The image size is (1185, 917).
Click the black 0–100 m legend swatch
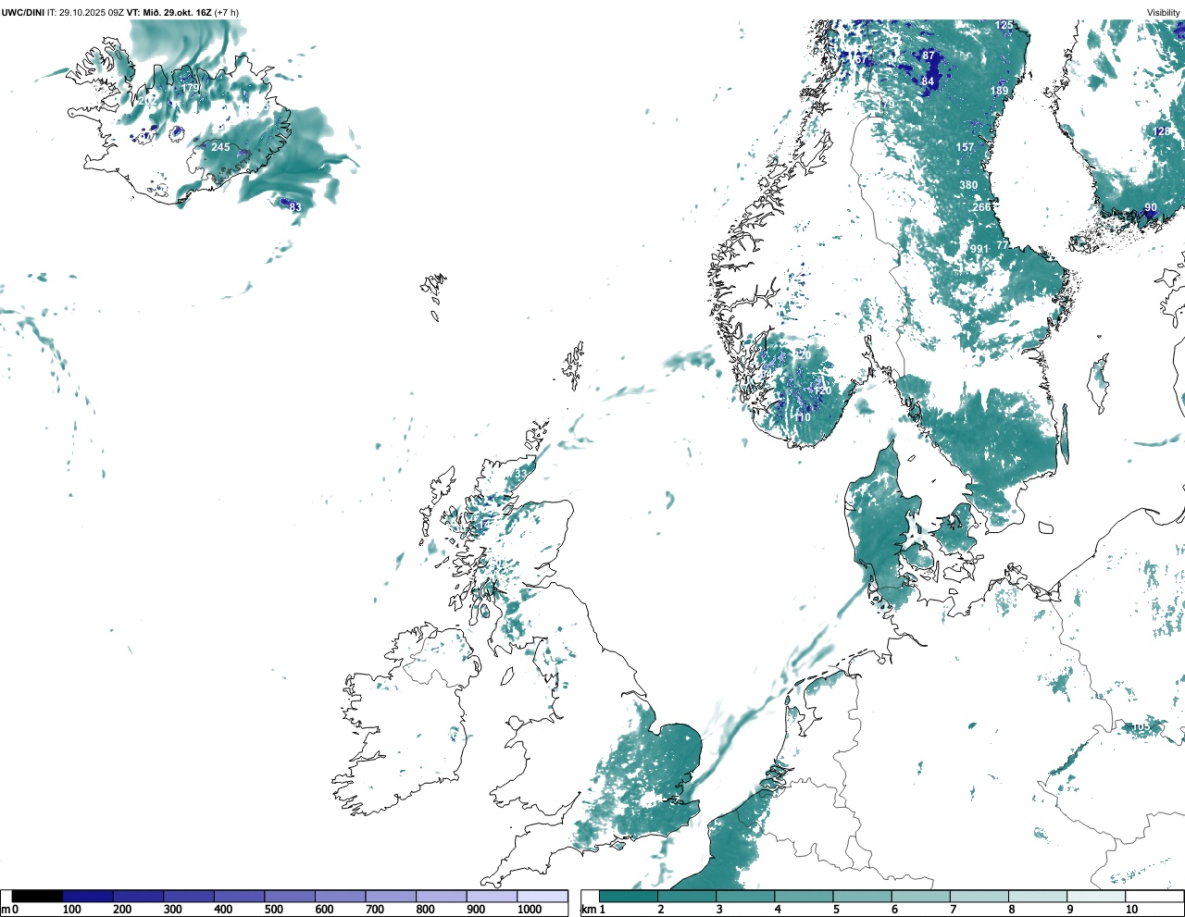click(x=38, y=896)
